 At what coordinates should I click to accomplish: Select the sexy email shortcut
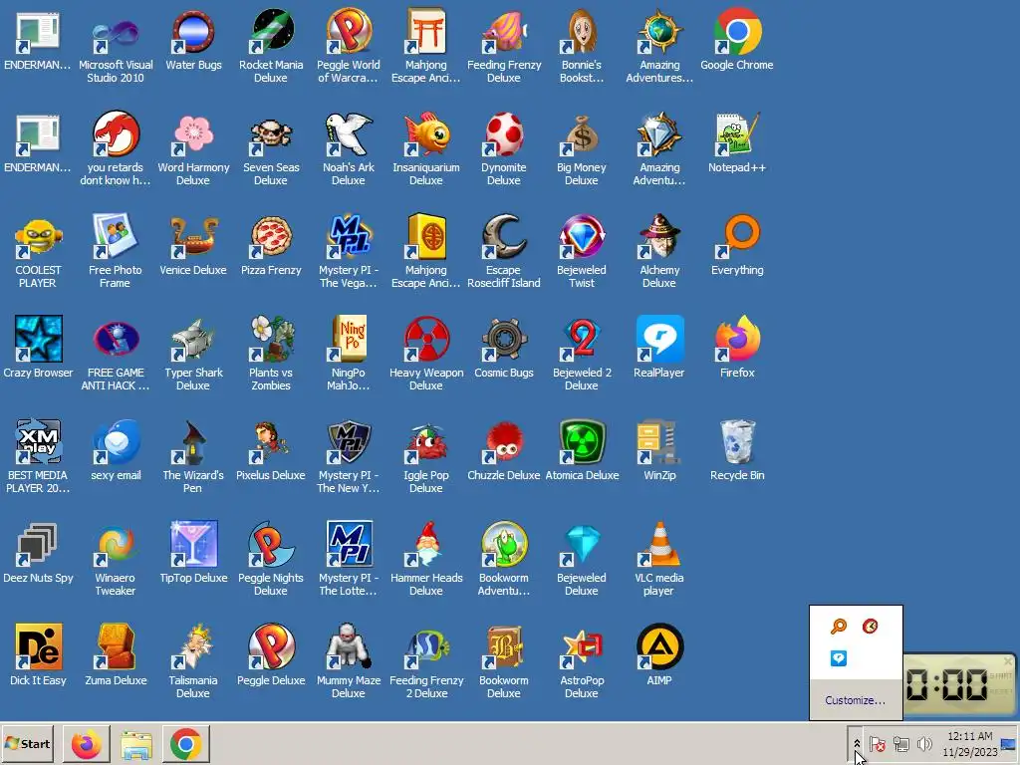click(x=116, y=451)
